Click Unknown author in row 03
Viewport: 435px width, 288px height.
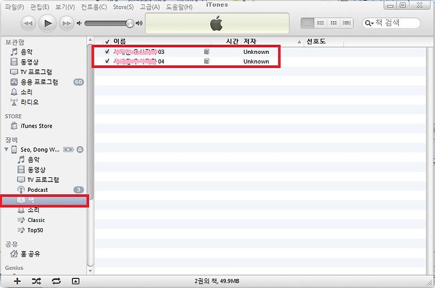coord(256,52)
